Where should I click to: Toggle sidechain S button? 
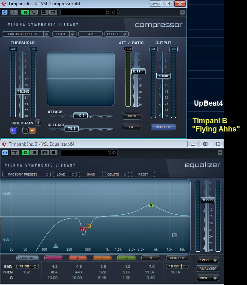pos(38,123)
